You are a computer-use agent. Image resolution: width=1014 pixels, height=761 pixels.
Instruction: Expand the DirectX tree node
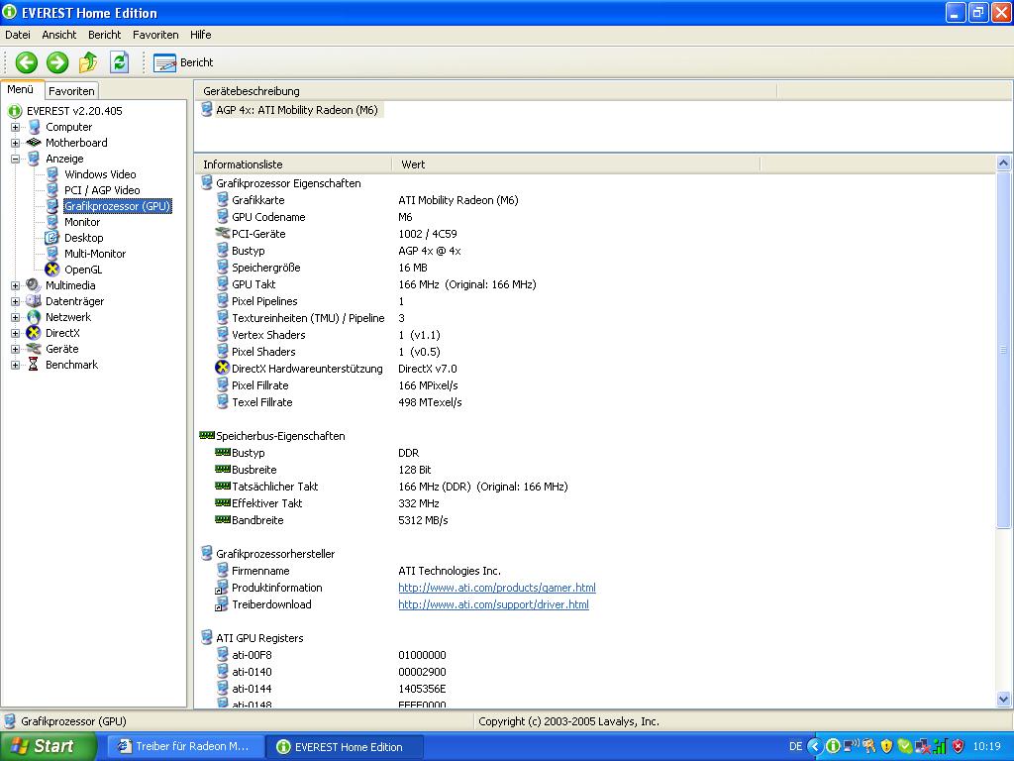tap(15, 333)
